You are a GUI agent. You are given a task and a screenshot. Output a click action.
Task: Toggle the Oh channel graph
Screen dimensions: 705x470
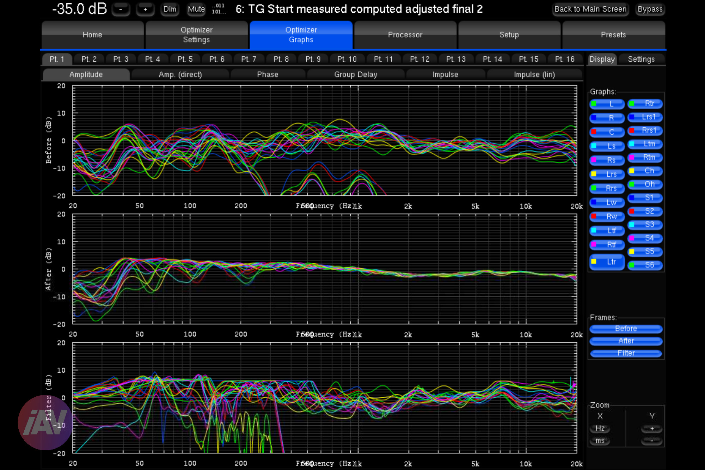pos(645,184)
